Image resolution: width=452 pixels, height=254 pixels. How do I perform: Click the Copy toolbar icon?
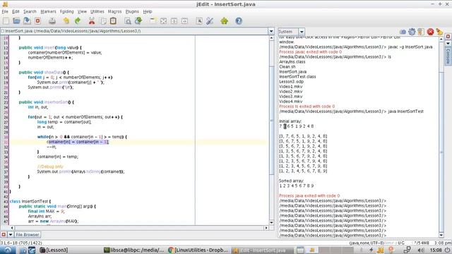[x=102, y=20]
